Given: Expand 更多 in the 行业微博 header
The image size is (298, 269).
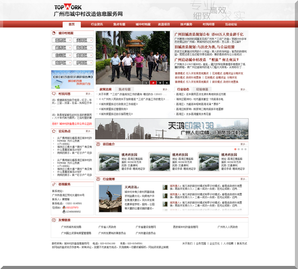Looking at the screenshot, I should point(243,179).
